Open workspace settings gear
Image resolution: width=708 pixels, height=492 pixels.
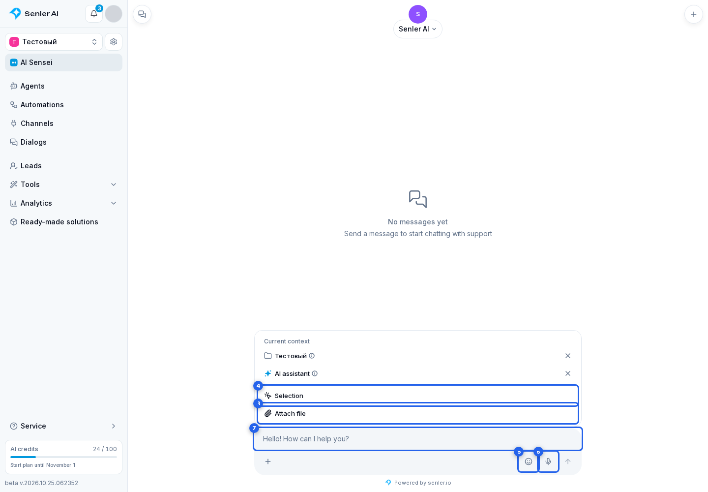click(x=114, y=42)
